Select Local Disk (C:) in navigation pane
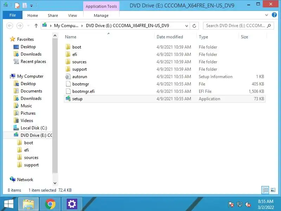Screen dimensions: 281x211 tap(34, 128)
